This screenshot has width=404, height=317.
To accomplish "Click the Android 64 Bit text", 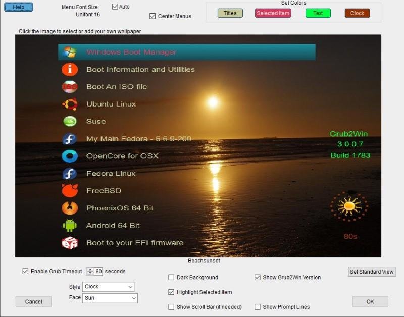I will click(113, 226).
